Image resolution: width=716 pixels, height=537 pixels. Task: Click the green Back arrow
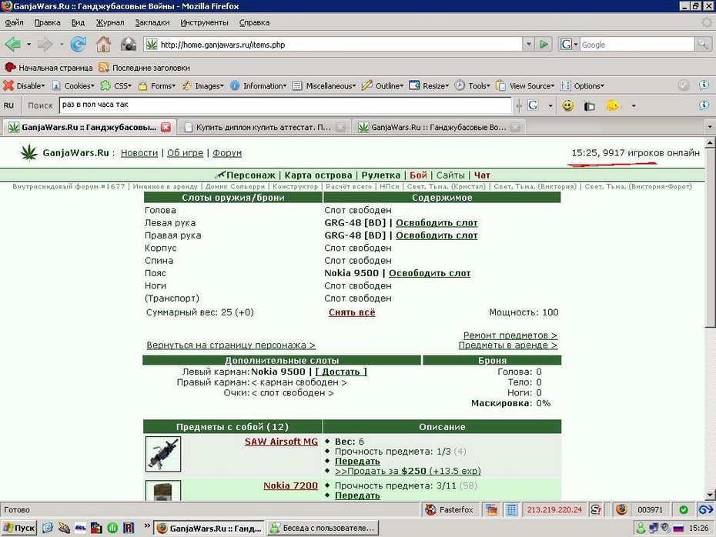click(x=13, y=45)
